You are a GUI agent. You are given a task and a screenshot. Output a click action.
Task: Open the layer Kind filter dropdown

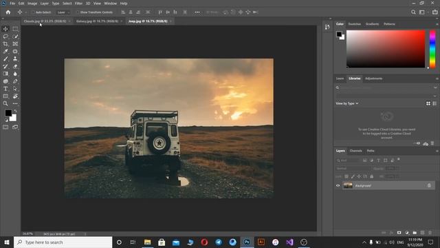point(348,161)
